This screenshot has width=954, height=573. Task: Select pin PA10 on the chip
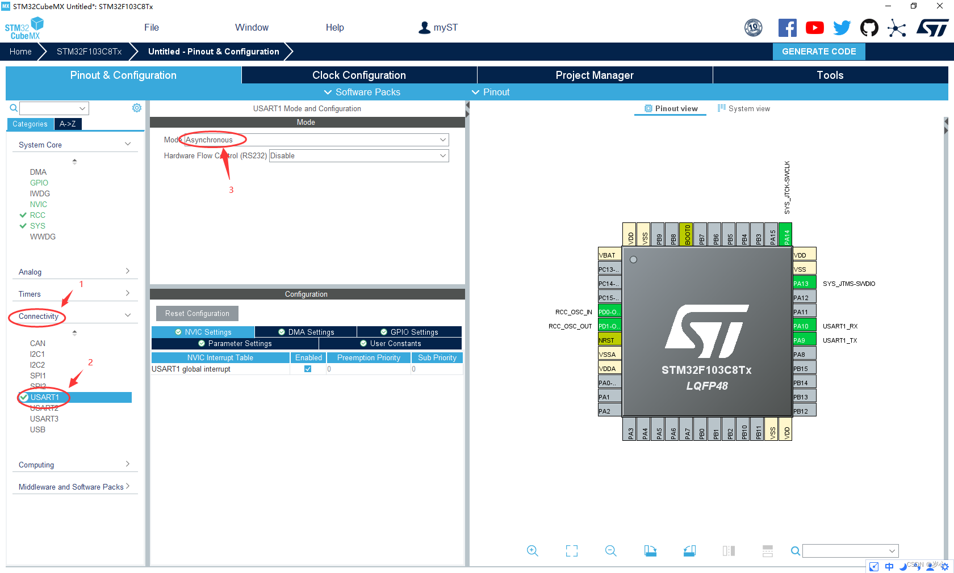coord(804,326)
